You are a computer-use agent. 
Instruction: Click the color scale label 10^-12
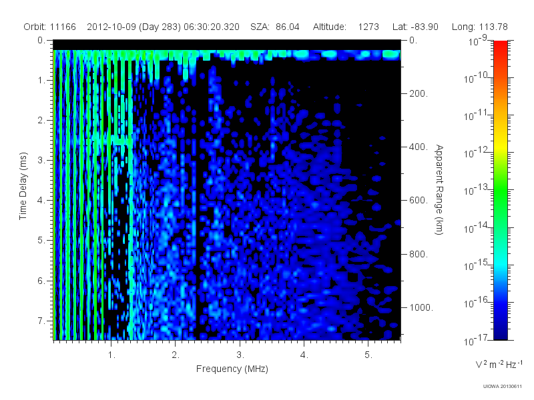[x=476, y=153]
